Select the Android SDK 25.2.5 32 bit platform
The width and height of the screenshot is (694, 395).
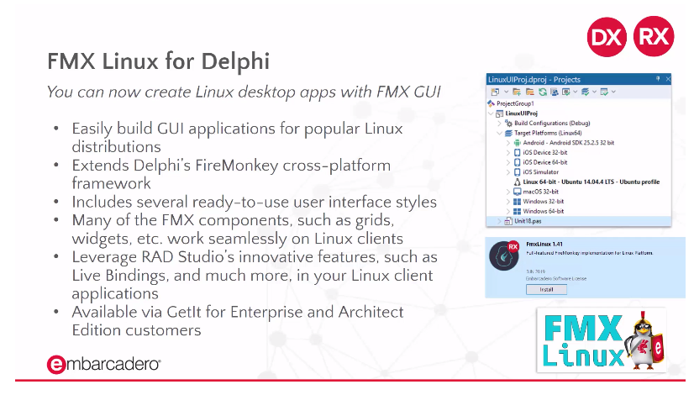pos(568,143)
